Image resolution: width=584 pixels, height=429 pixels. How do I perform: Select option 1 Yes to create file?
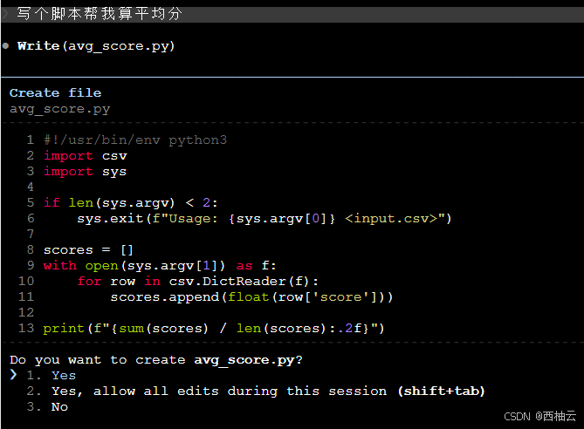click(x=51, y=376)
